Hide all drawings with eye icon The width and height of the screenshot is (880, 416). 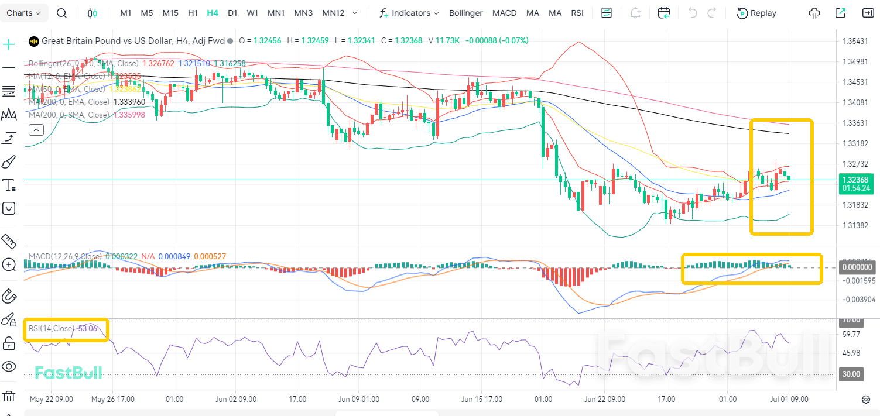9,367
